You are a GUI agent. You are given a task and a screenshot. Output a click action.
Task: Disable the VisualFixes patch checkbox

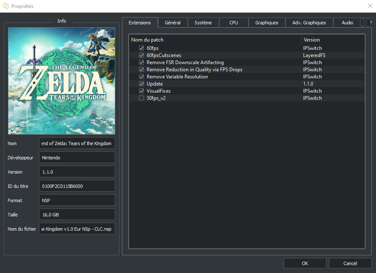(x=141, y=91)
